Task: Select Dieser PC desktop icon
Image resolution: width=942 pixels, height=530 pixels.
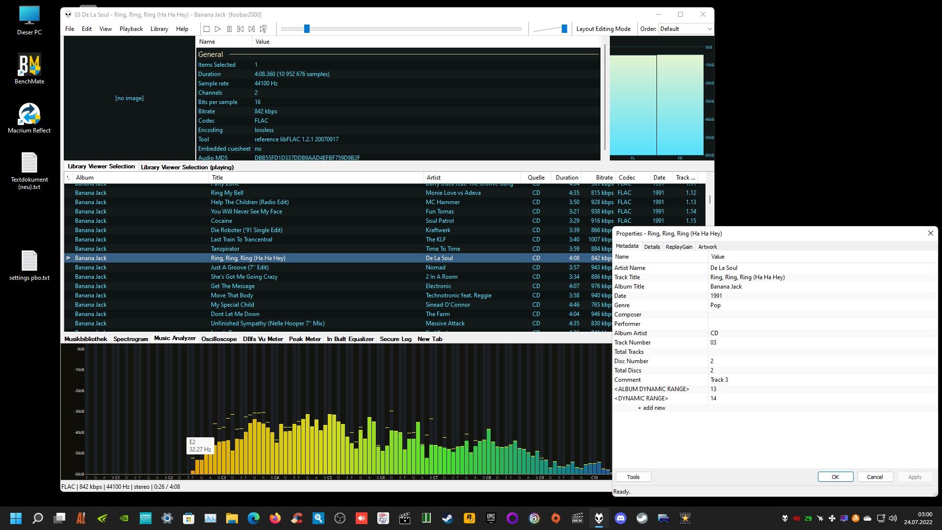Action: tap(29, 21)
